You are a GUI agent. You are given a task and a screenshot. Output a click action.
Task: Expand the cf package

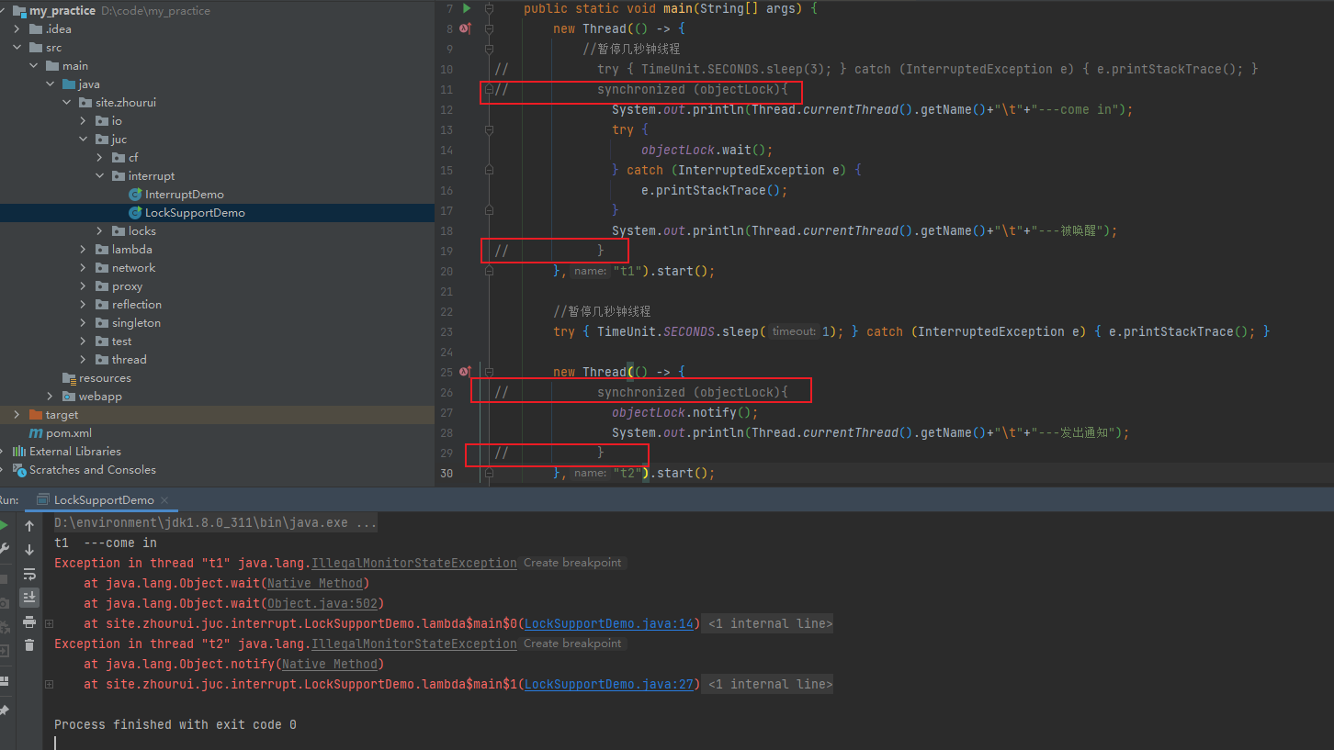pyautogui.click(x=100, y=158)
